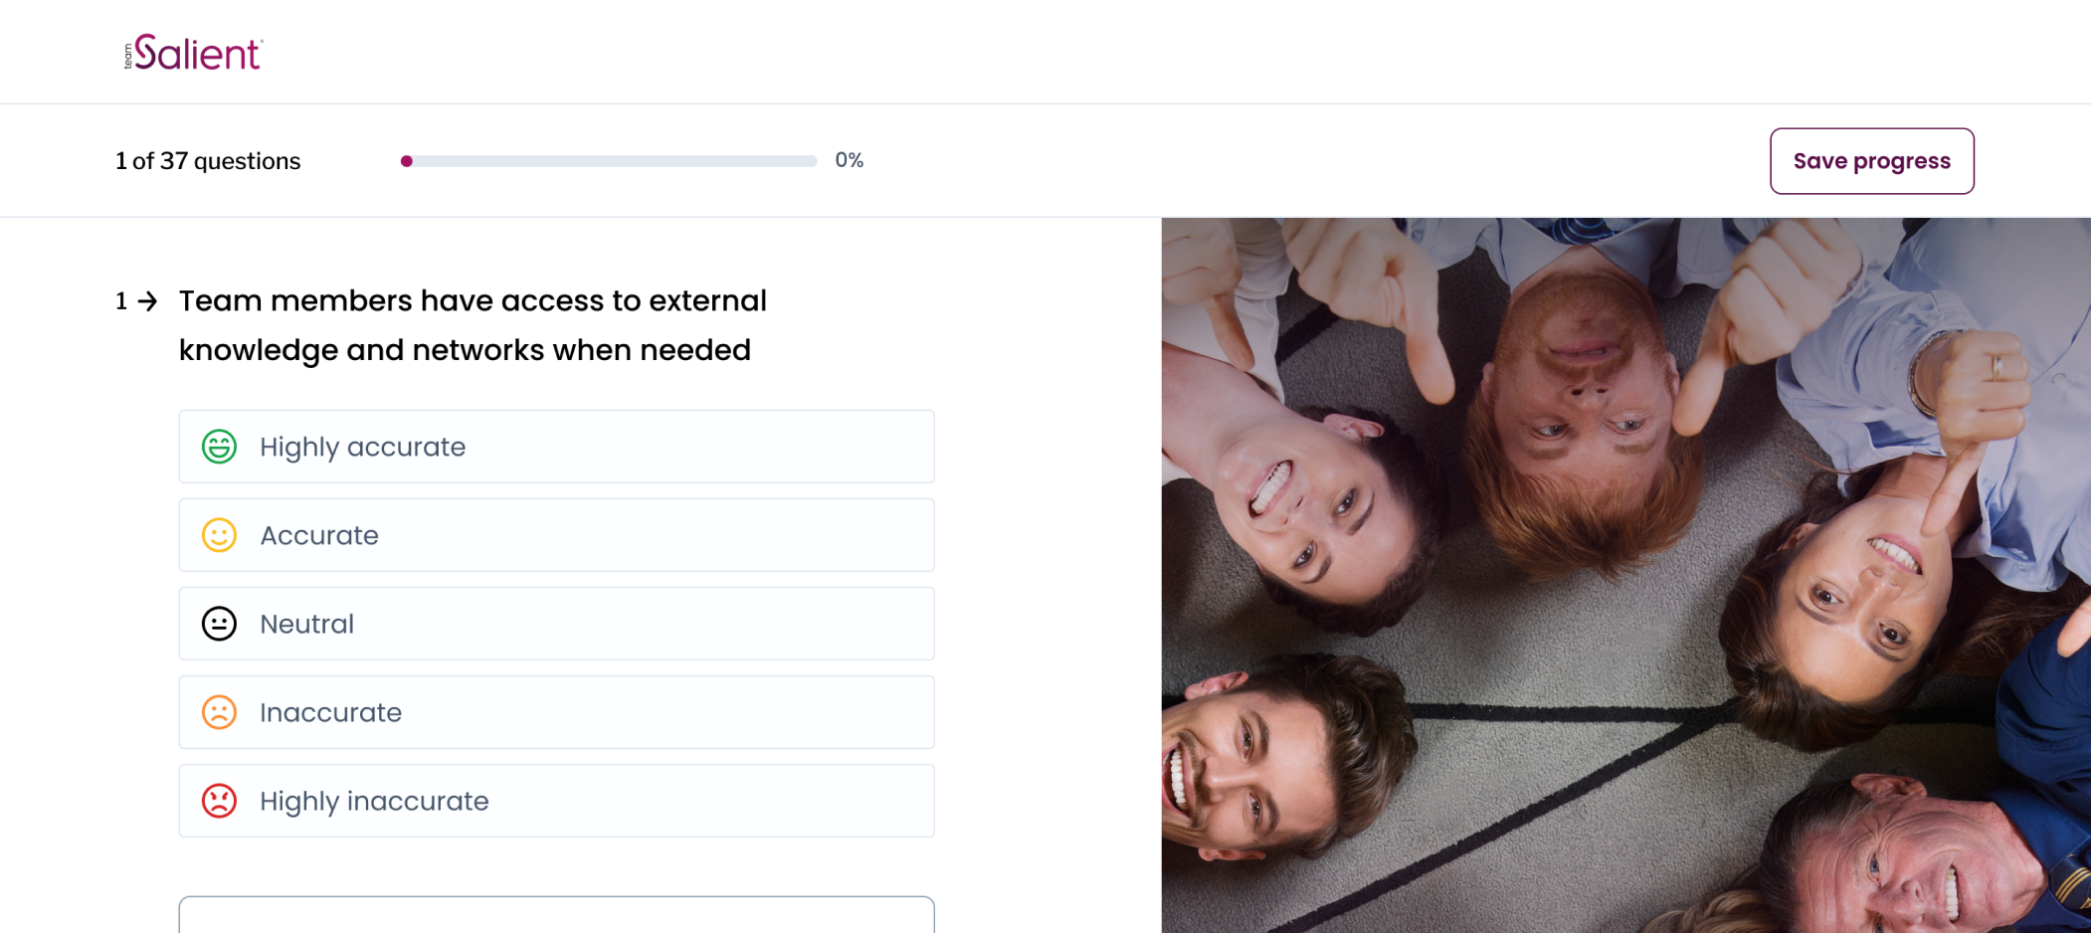
Task: Click the "1 of 37 questions" counter
Action: pos(208,161)
